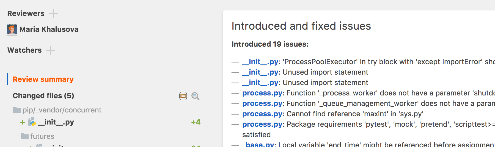Search within changed files

point(195,96)
